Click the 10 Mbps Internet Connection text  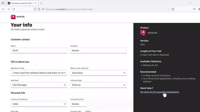[x=157, y=75]
